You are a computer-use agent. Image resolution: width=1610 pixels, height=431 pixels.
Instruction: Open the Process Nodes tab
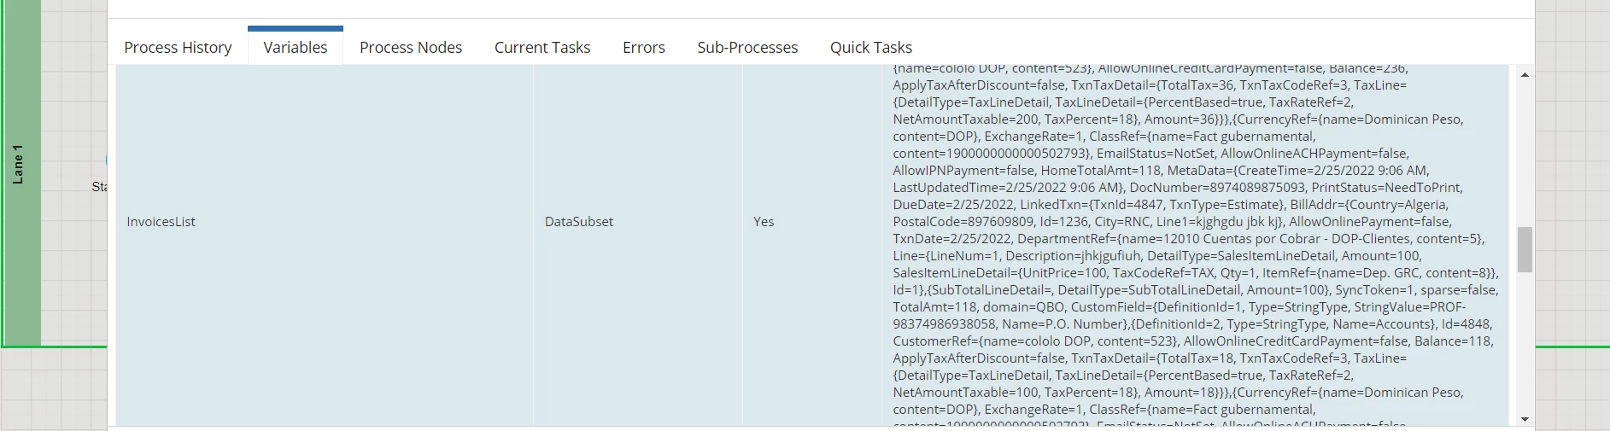click(411, 47)
